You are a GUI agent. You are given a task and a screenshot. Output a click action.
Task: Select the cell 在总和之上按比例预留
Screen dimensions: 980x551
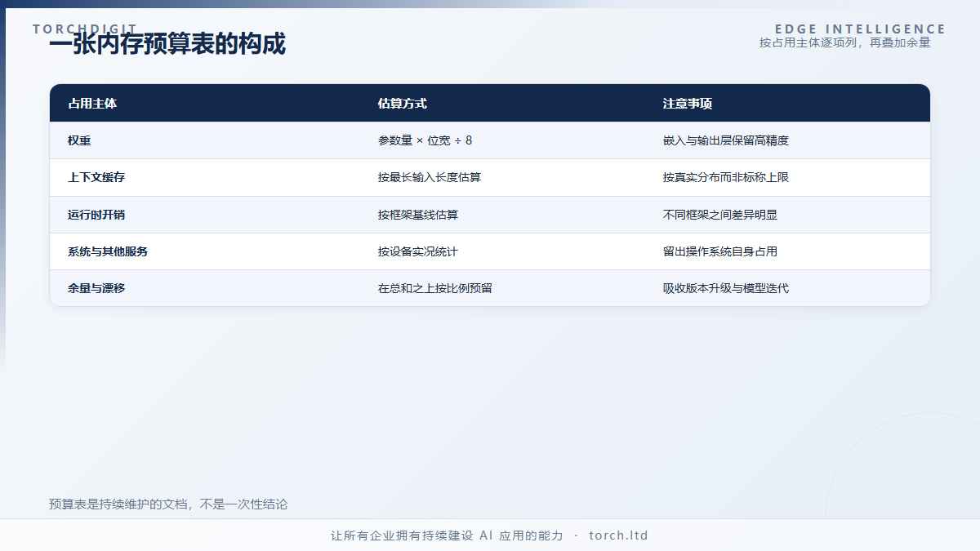pos(435,288)
